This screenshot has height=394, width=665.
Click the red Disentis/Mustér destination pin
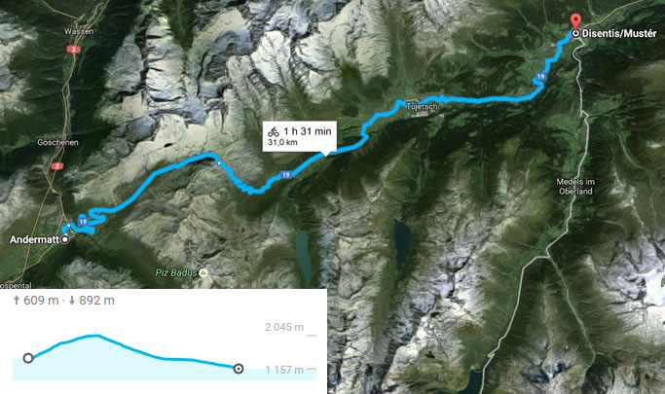click(575, 22)
